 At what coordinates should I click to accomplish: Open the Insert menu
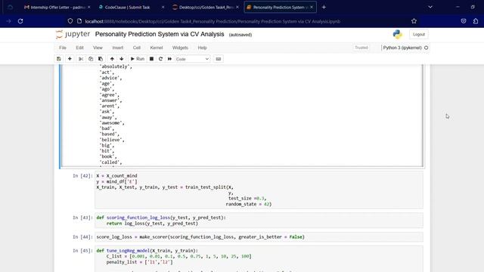pos(118,48)
